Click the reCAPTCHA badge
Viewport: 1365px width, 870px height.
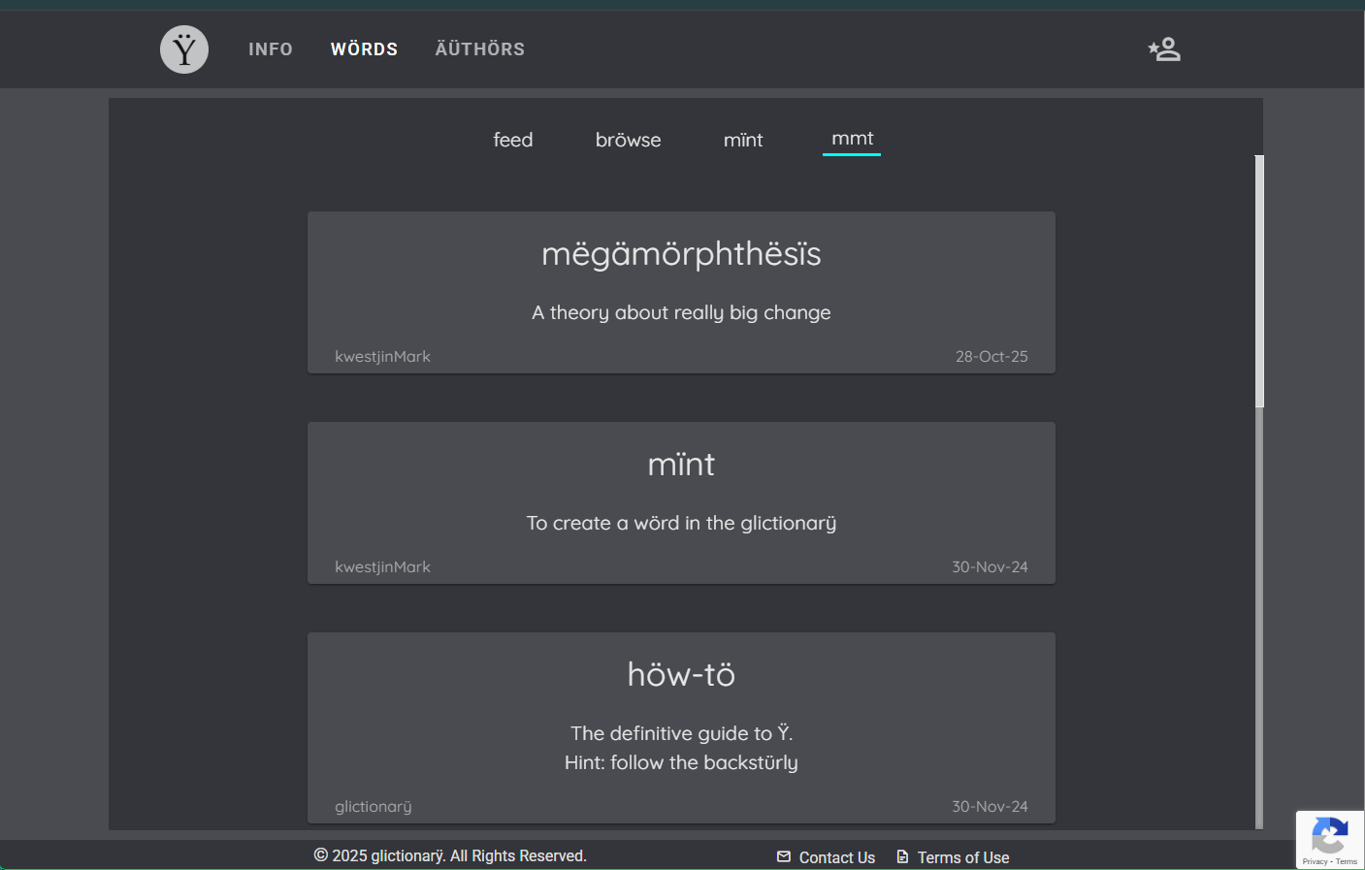coord(1329,838)
